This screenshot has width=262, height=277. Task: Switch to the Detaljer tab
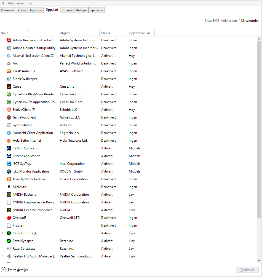tap(81, 10)
